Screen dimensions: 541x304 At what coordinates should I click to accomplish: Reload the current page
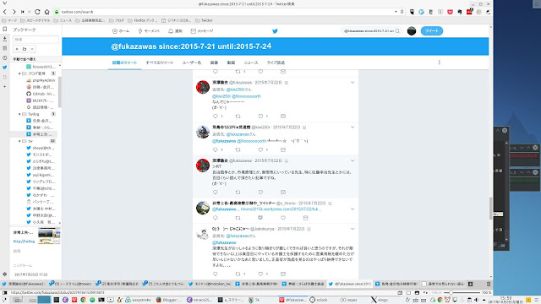[x=37, y=12]
